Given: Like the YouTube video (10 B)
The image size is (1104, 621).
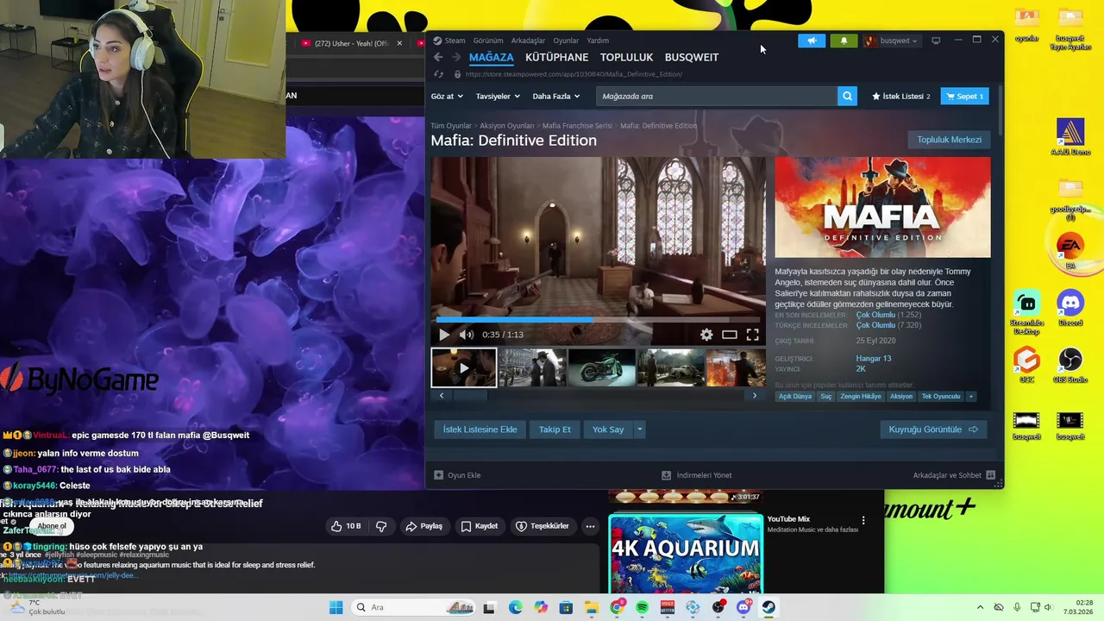Looking at the screenshot, I should click(346, 526).
